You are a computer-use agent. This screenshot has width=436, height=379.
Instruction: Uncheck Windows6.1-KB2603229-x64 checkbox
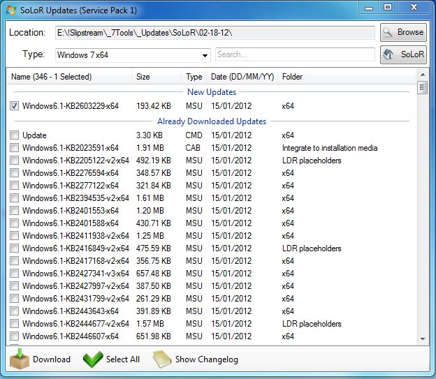pyautogui.click(x=14, y=106)
